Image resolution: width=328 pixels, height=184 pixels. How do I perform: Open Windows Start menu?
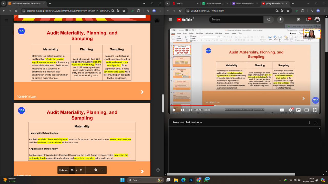[x=122, y=180]
